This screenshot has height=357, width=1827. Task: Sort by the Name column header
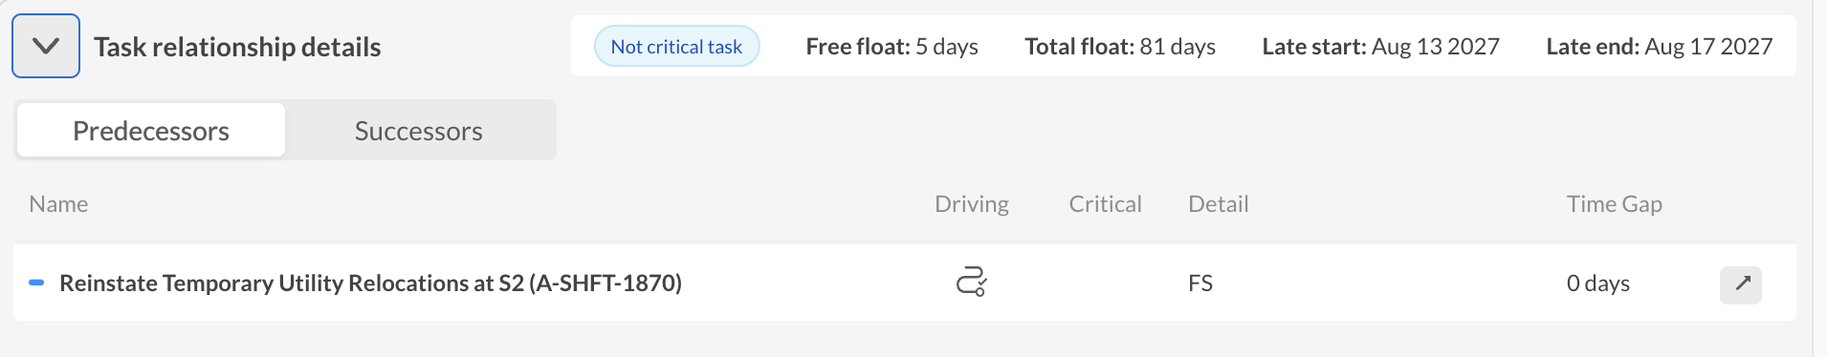[58, 204]
